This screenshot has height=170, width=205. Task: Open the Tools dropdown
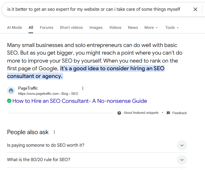pos(172,28)
